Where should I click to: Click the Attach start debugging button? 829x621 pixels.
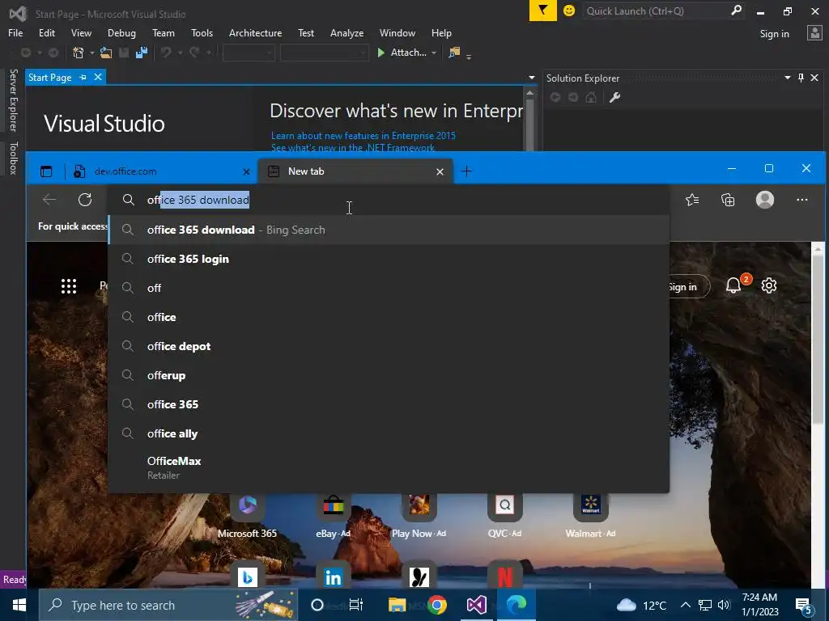point(402,53)
